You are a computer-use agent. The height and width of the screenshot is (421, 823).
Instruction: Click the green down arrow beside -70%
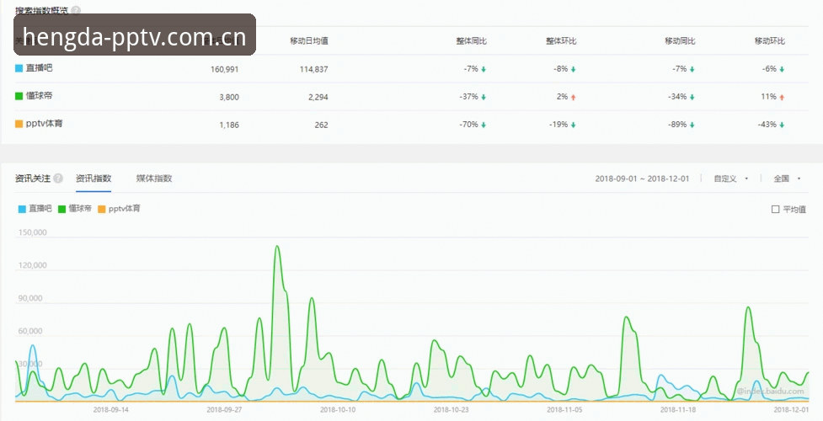click(x=484, y=125)
